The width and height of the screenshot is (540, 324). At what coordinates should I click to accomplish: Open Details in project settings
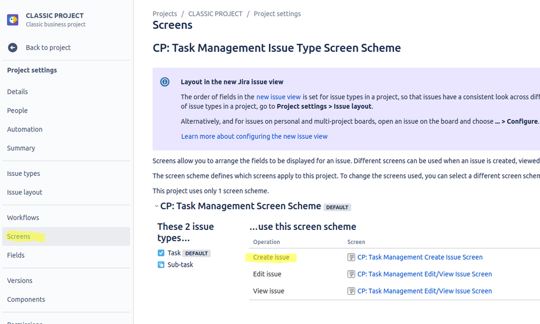click(x=17, y=92)
